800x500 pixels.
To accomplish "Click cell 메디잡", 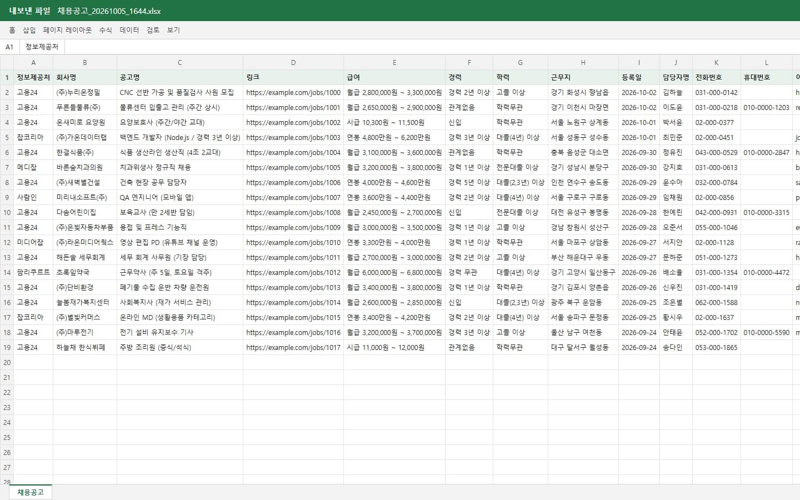I will 33,168.
